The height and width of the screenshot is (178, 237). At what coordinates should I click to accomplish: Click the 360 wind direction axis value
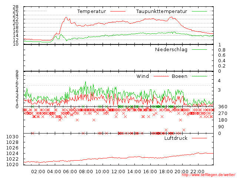pos(223,107)
